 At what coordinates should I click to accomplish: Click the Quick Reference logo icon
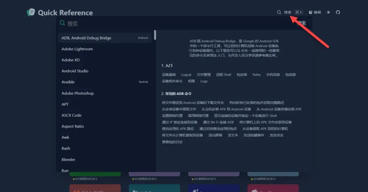pyautogui.click(x=31, y=12)
